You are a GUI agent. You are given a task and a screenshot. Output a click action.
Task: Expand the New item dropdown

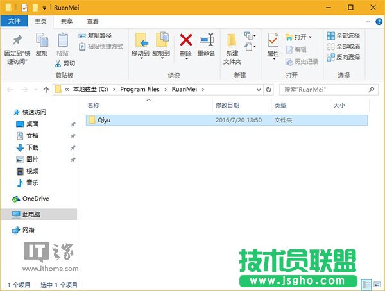pyautogui.click(x=250, y=36)
